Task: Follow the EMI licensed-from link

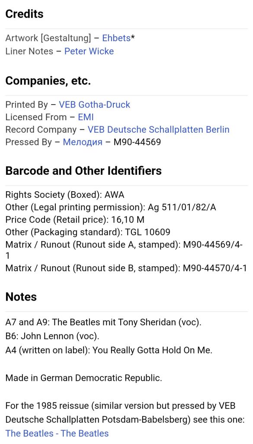Action: click(86, 117)
